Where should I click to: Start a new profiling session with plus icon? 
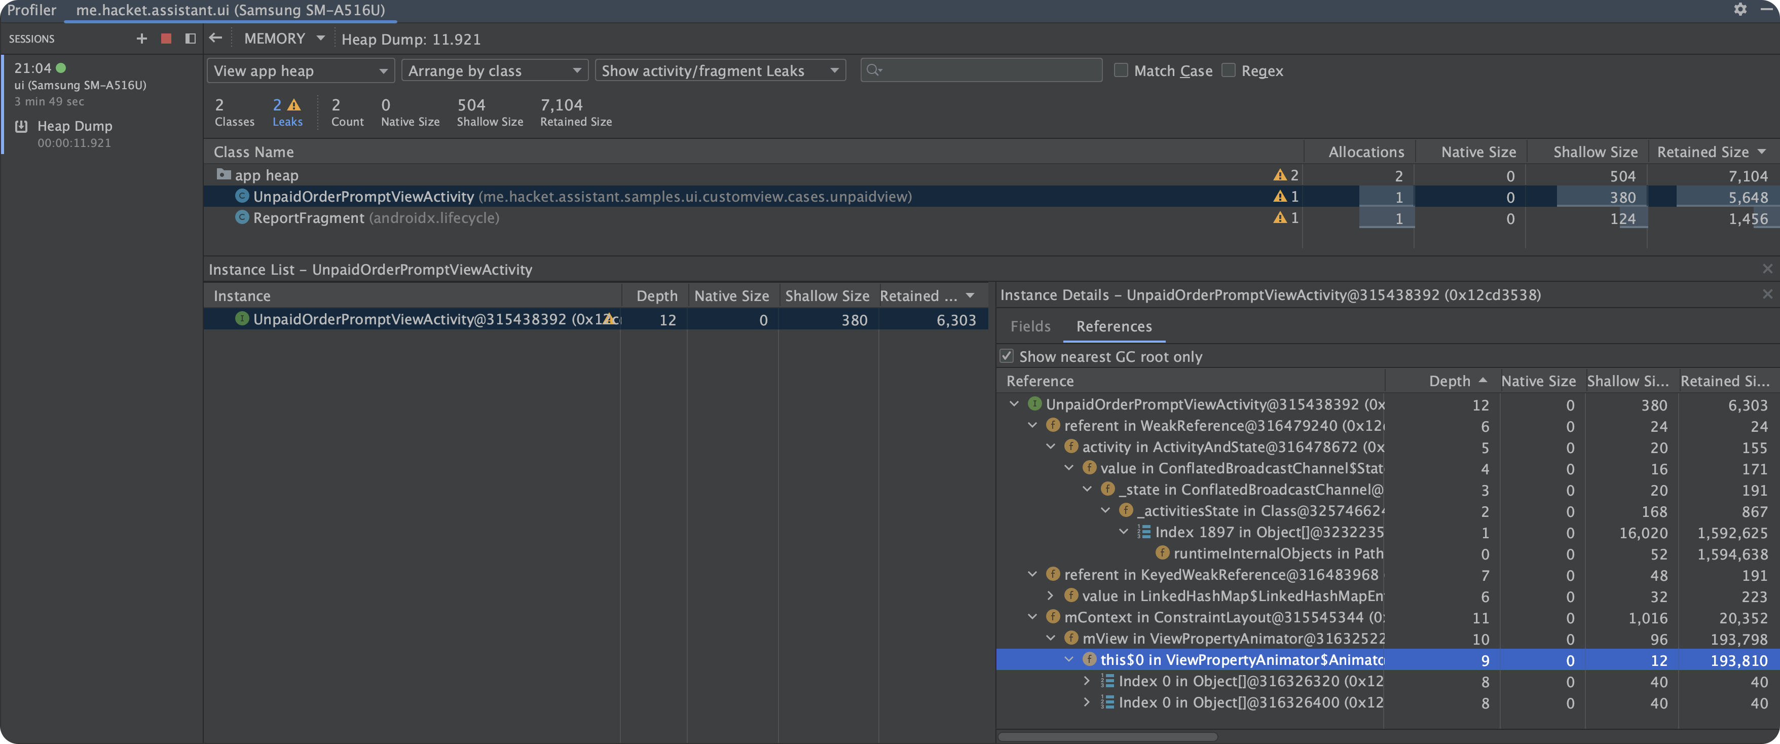point(141,39)
